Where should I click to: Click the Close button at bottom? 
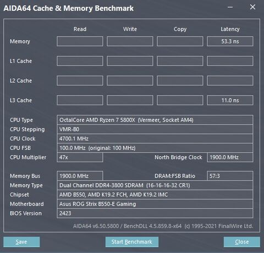[x=242, y=242]
